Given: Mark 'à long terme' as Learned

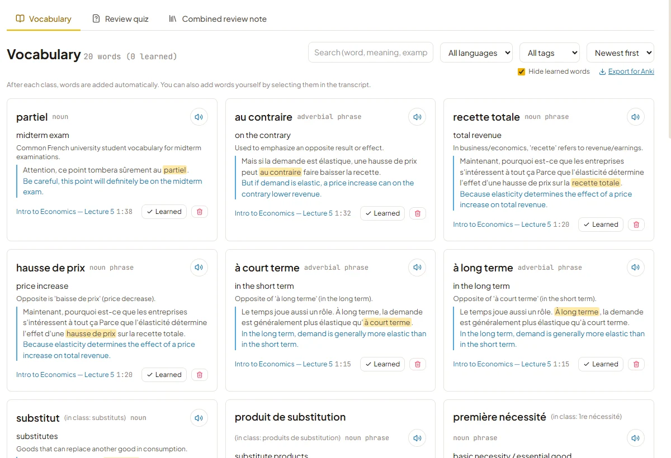Looking at the screenshot, I should [601, 364].
